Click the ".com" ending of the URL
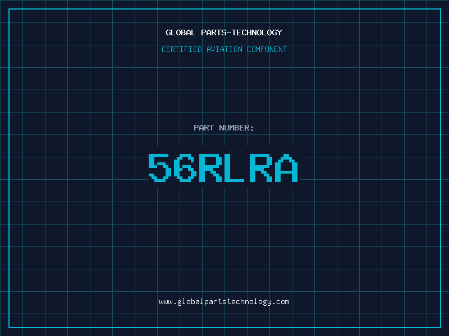449x336 pixels. pyautogui.click(x=281, y=302)
